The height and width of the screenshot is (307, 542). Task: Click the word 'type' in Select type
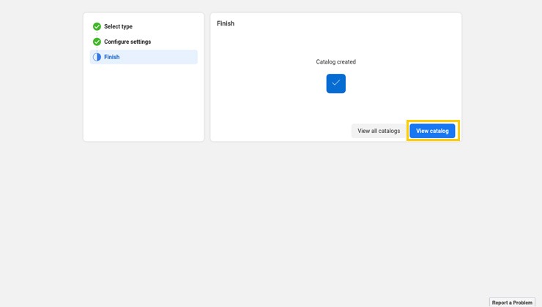click(x=126, y=26)
